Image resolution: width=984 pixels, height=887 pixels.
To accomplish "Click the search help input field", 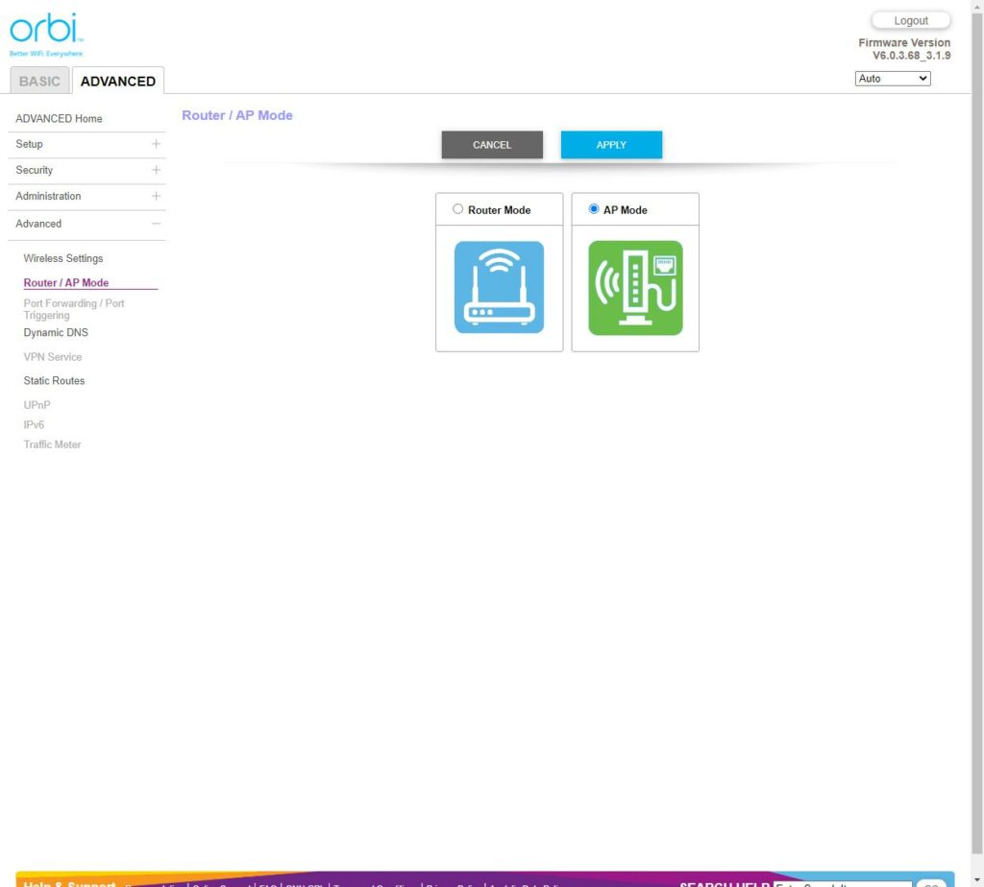I will coord(842,882).
